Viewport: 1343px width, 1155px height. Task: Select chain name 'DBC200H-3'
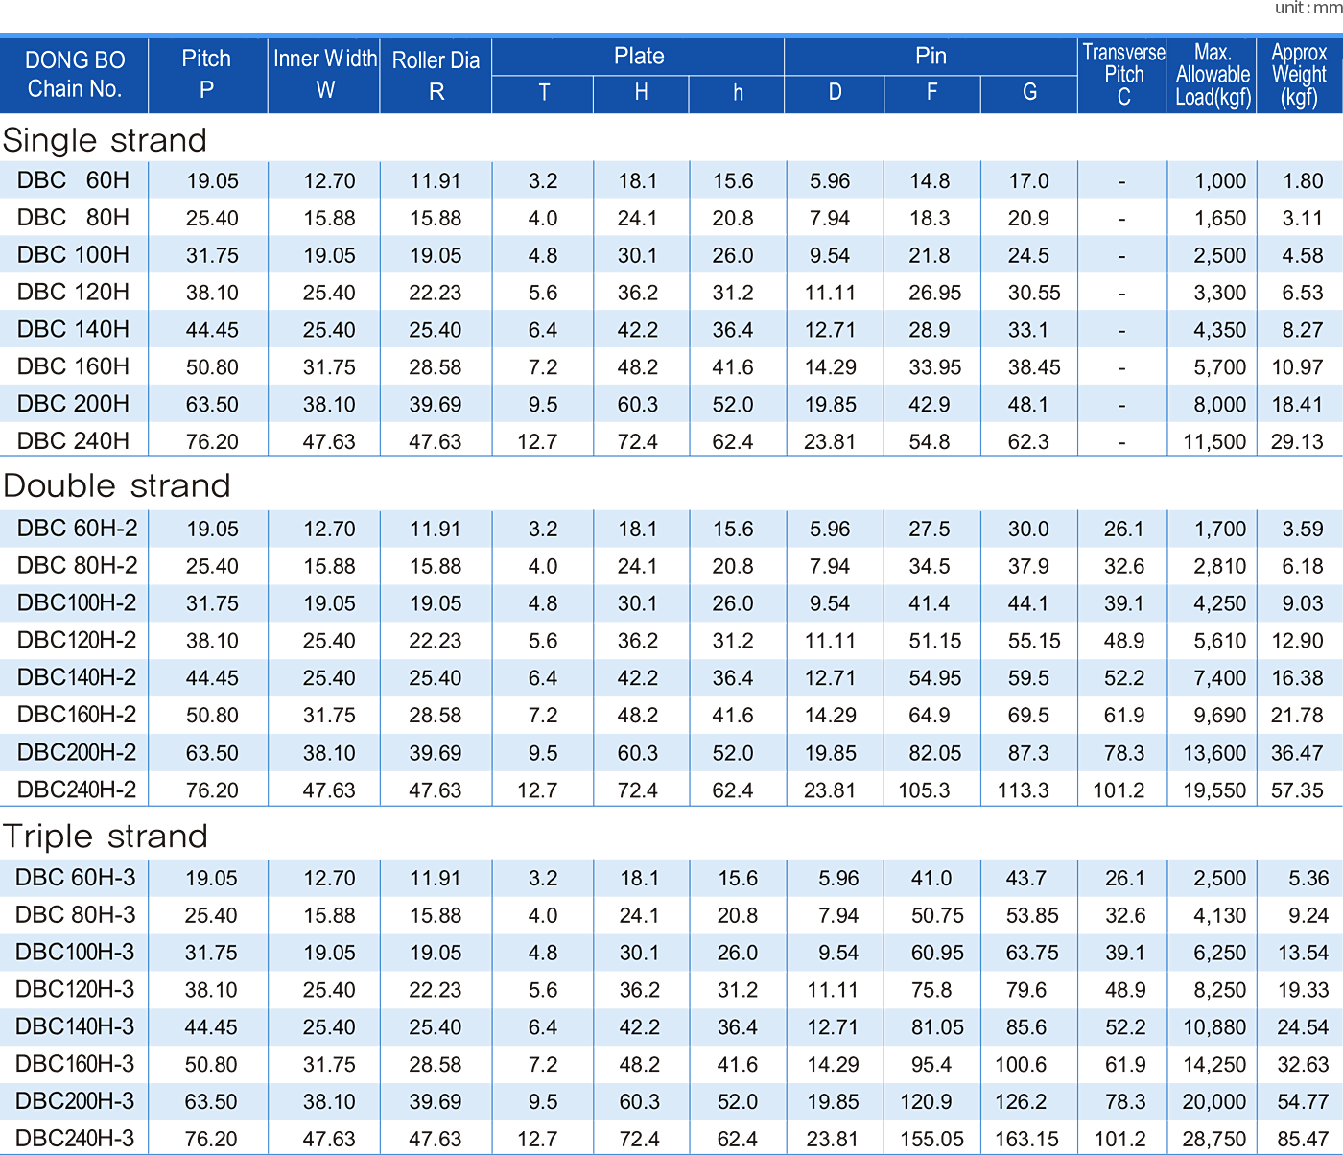pos(75,1101)
